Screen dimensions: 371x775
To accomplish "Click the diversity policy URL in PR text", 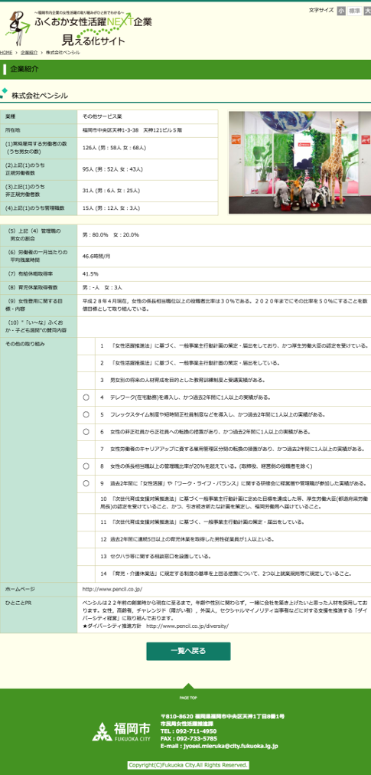I will click(x=187, y=626).
